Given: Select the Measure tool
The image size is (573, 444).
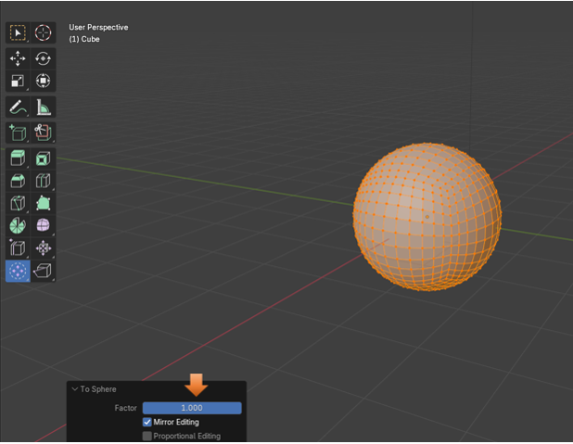Looking at the screenshot, I should [44, 108].
